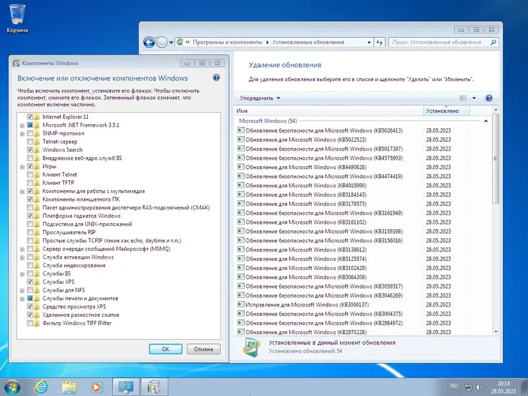Viewport: 528px width, 396px height.
Task: Click the folder icon next to Windows Search
Action: [37, 150]
